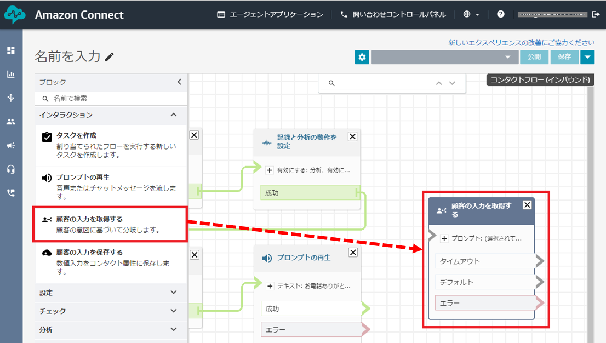Collapse the インタラクション section
Image resolution: width=606 pixels, height=343 pixels.
[x=174, y=115]
